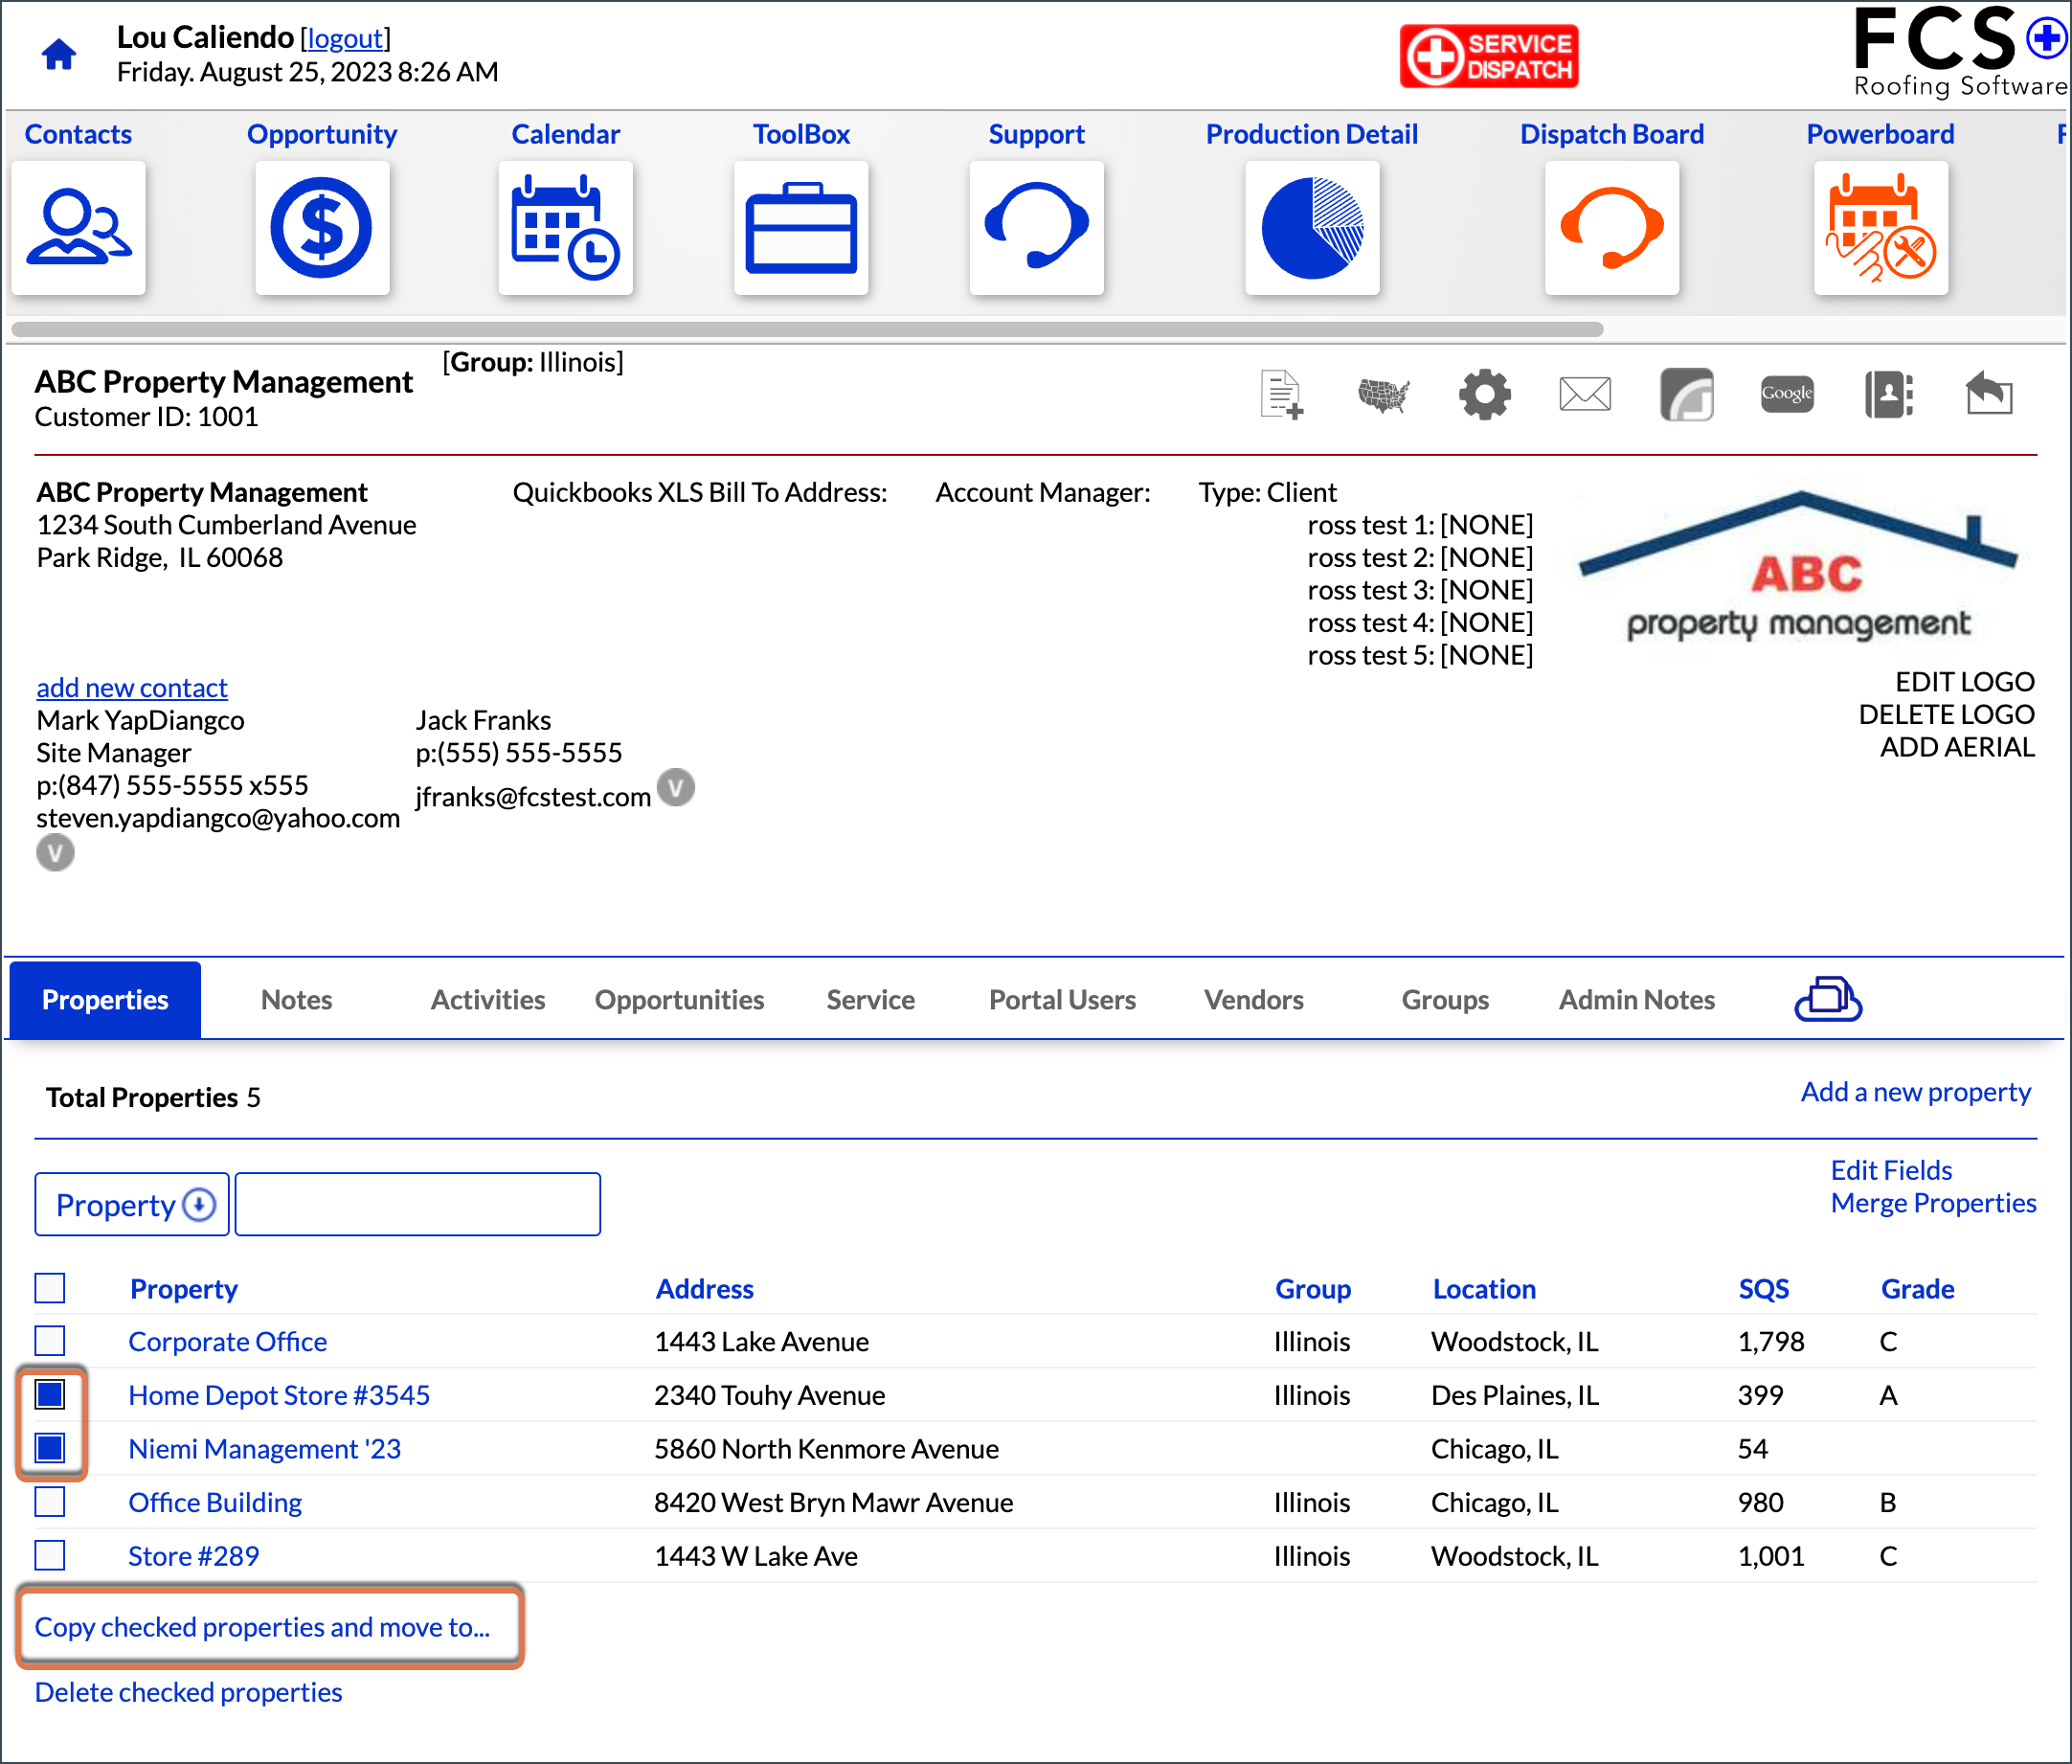Click Add a new property link
Screen dimensions: 2072x1764
(1915, 1091)
